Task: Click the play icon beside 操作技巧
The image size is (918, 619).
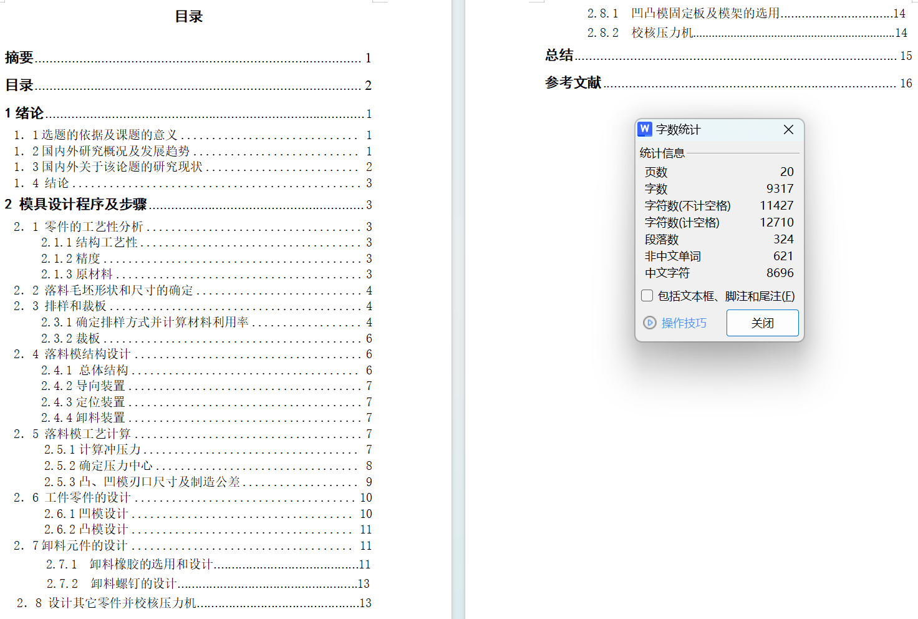Action: coord(650,323)
